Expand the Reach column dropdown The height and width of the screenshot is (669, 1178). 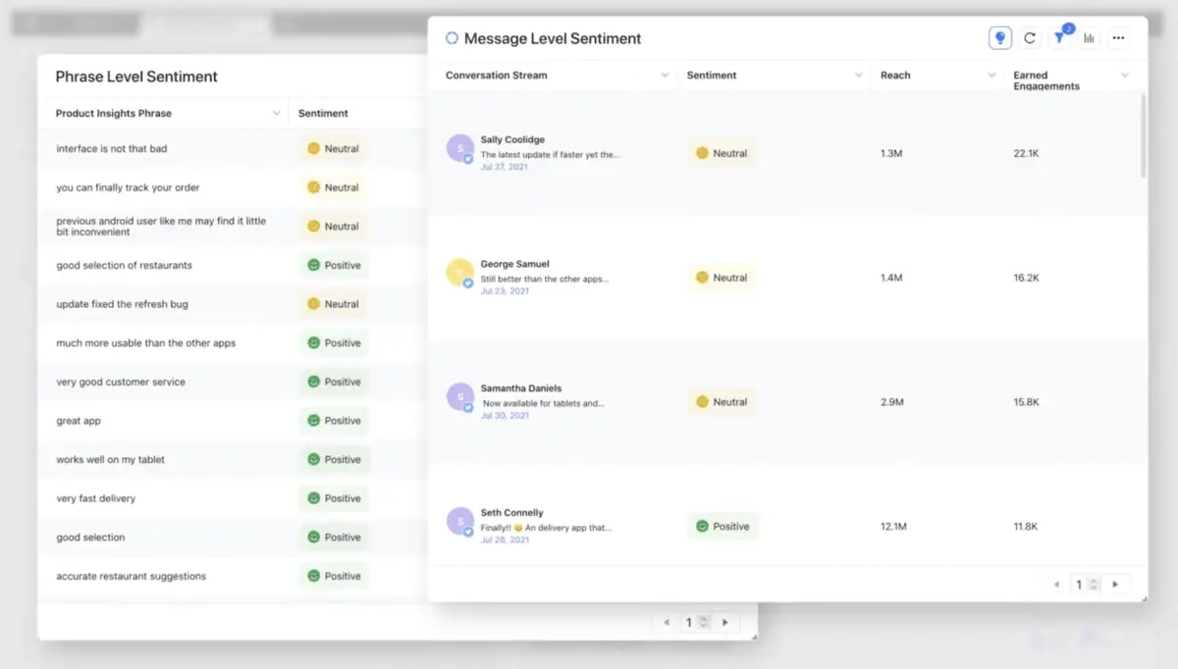click(991, 75)
